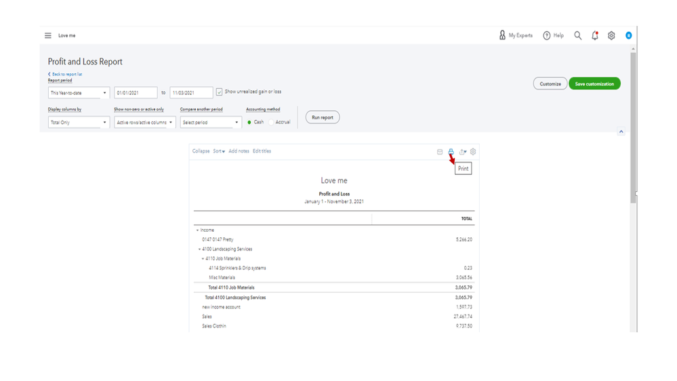Click the Help text in header
Screen dimensions: 677x381
[x=558, y=35]
